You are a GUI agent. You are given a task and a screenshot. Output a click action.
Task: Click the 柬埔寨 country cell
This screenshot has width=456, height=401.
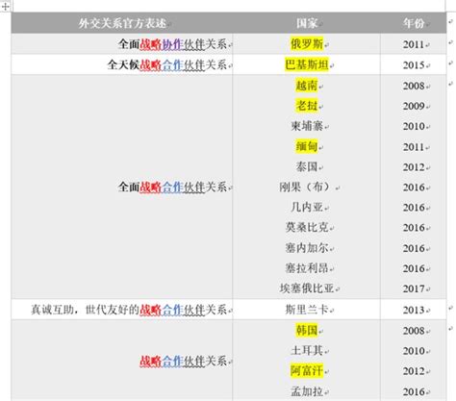click(307, 126)
